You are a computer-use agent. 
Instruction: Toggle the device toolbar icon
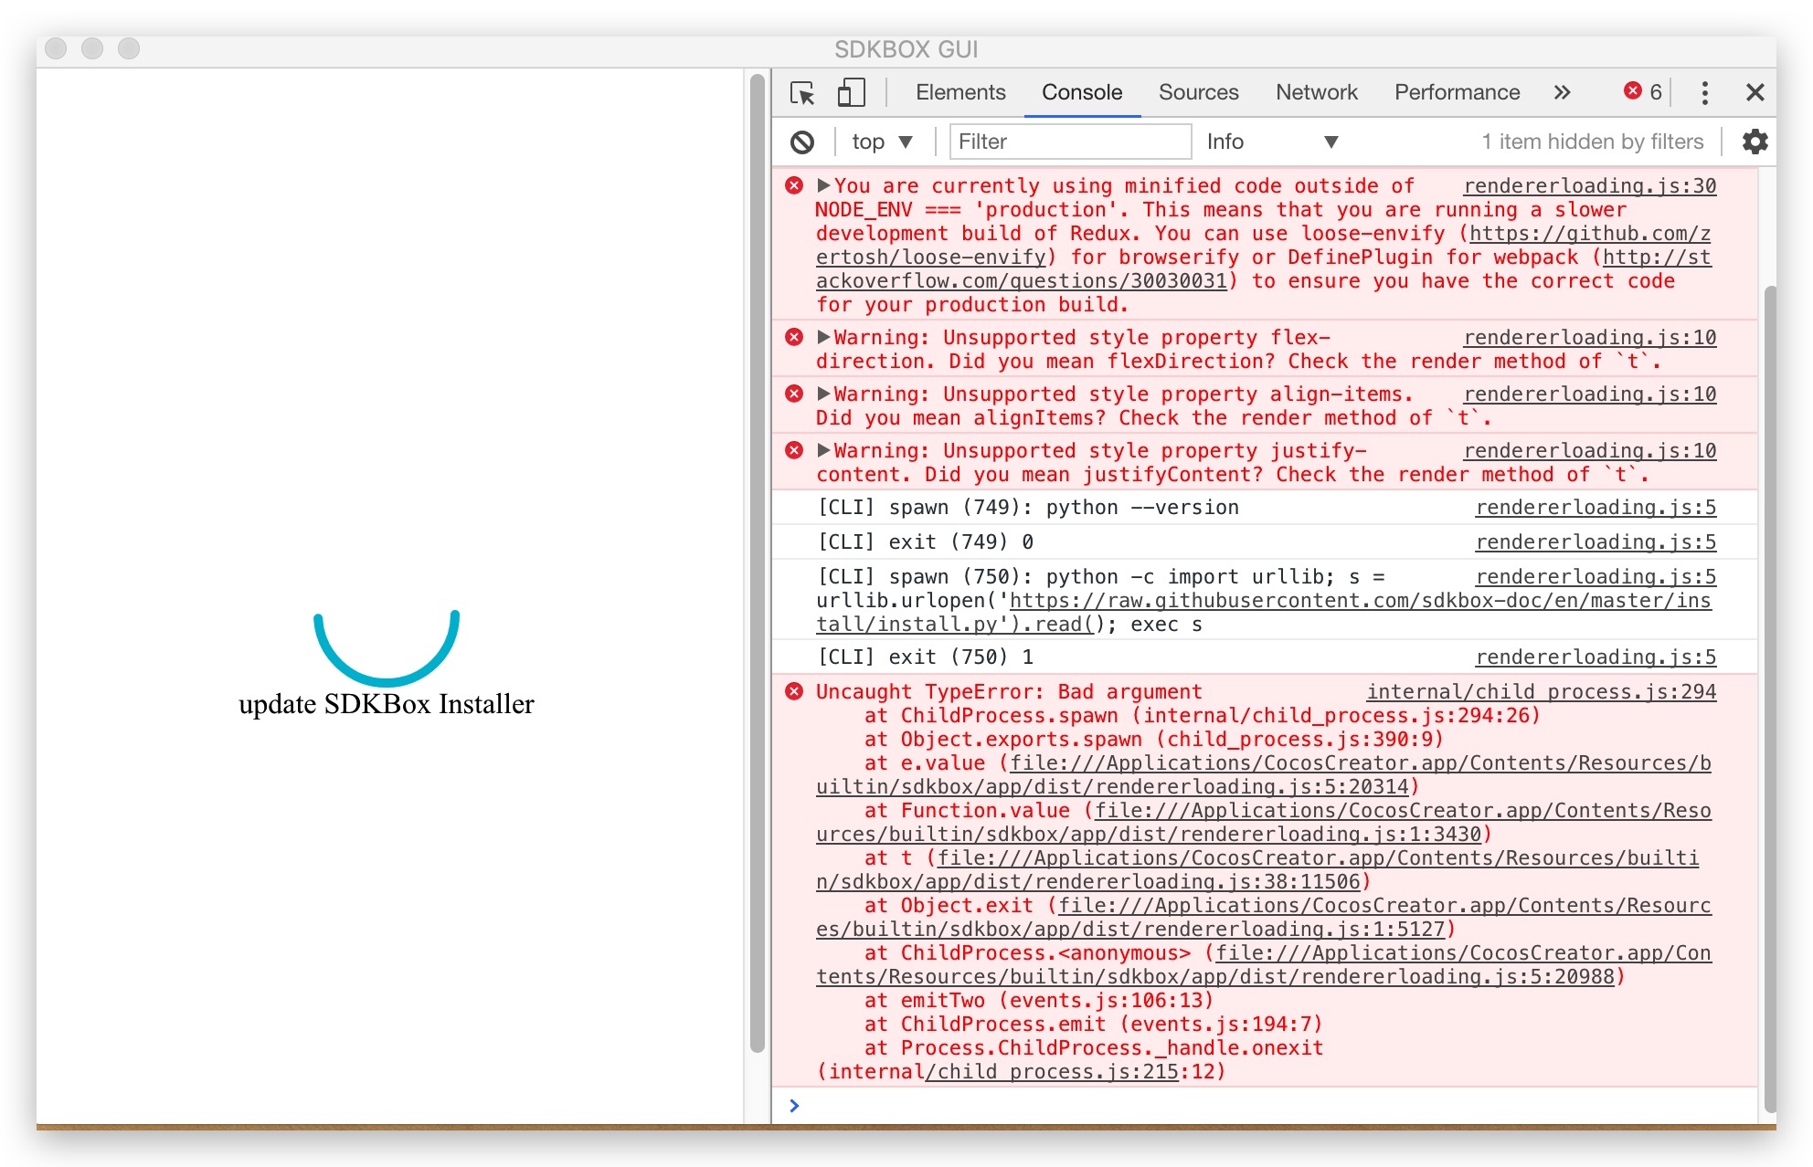point(851,93)
